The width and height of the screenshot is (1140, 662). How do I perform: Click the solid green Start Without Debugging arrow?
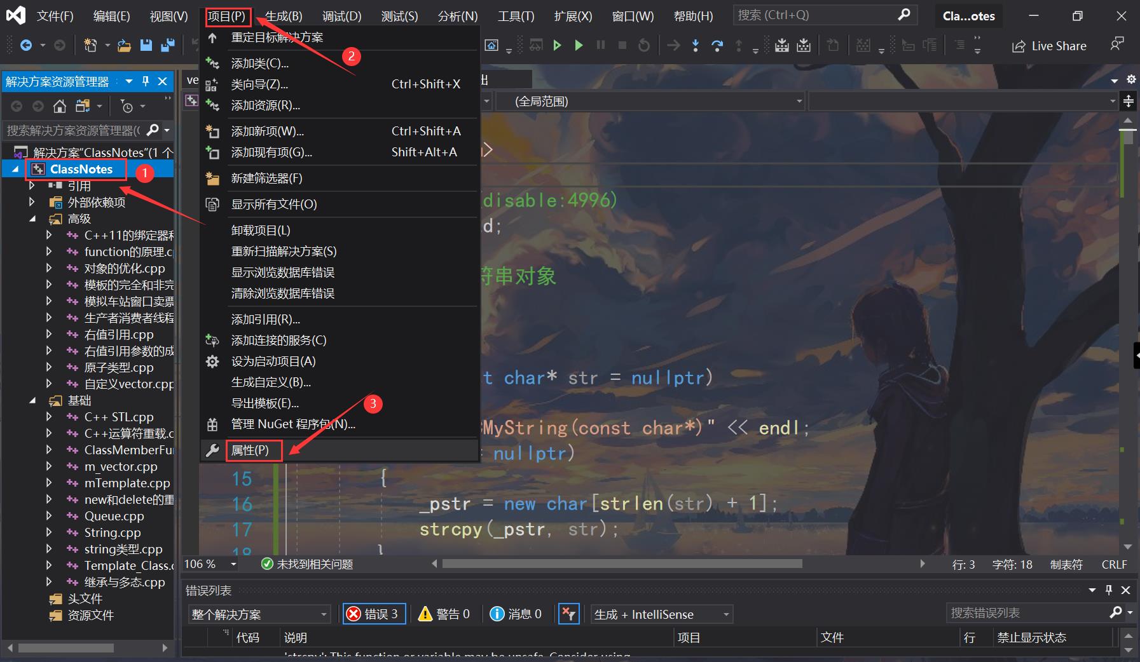coord(579,45)
